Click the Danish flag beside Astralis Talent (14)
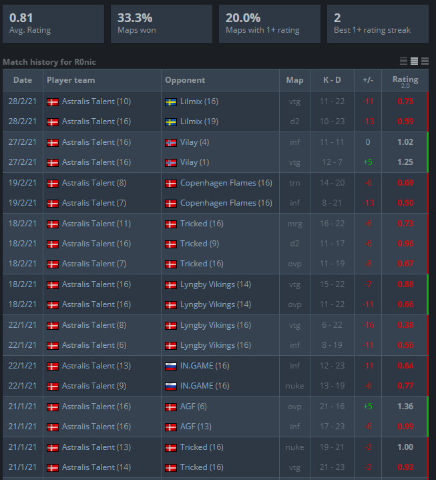The width and height of the screenshot is (436, 480). click(53, 468)
